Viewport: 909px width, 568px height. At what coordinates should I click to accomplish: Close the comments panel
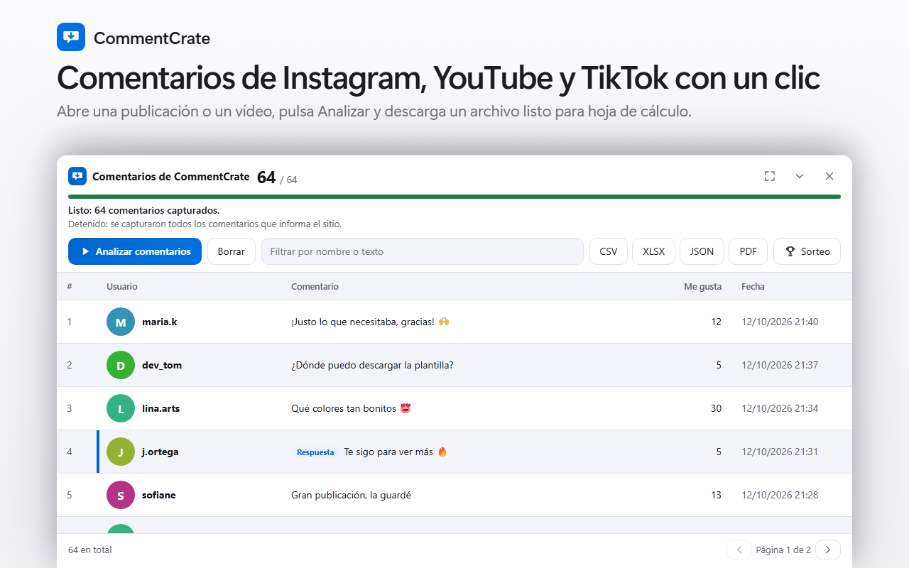point(829,176)
